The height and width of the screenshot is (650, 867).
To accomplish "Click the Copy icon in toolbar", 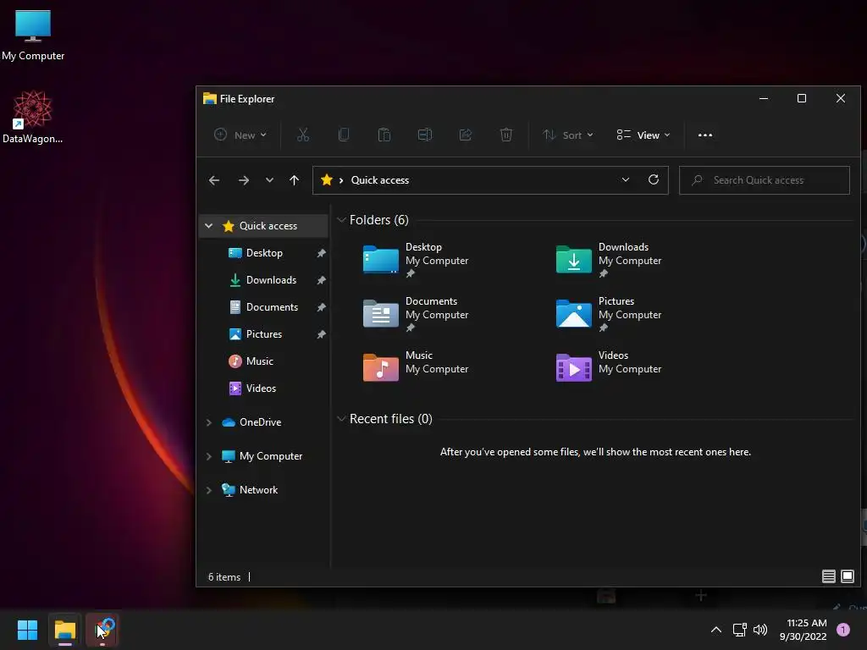I will tap(344, 135).
